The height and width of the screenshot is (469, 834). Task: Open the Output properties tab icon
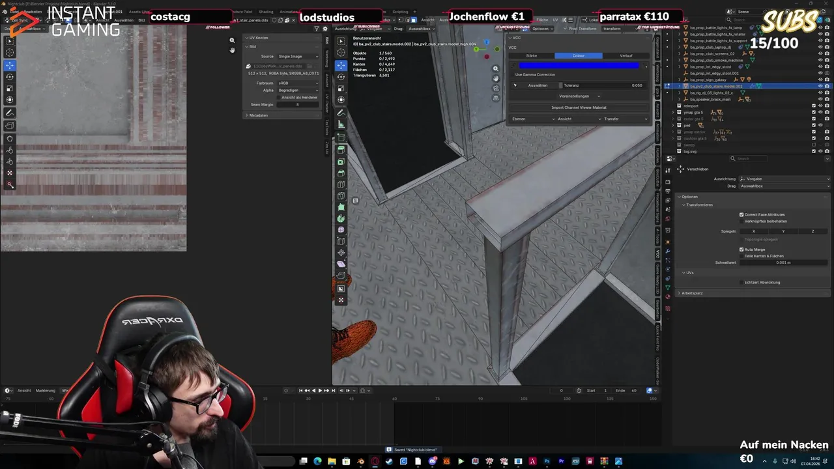click(668, 192)
